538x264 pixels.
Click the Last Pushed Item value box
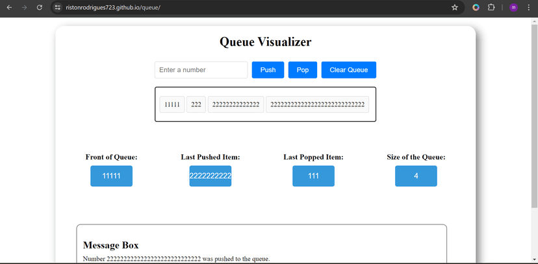tap(210, 176)
